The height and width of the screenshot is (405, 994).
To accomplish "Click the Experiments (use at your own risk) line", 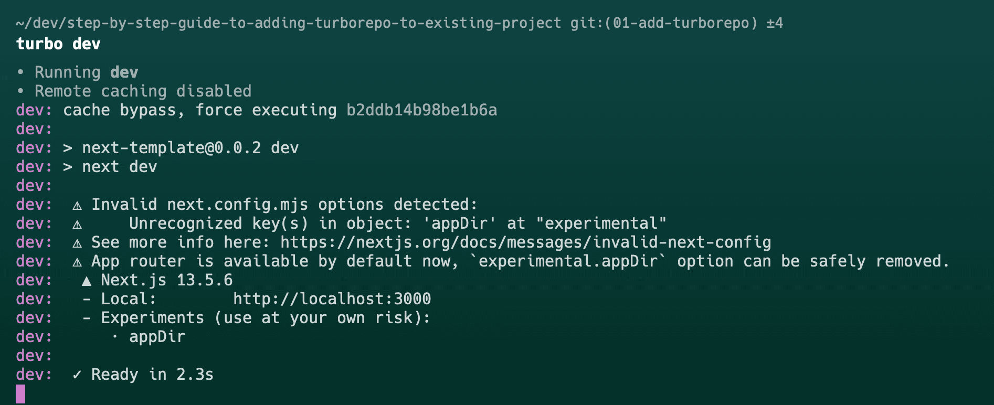I will (x=266, y=318).
